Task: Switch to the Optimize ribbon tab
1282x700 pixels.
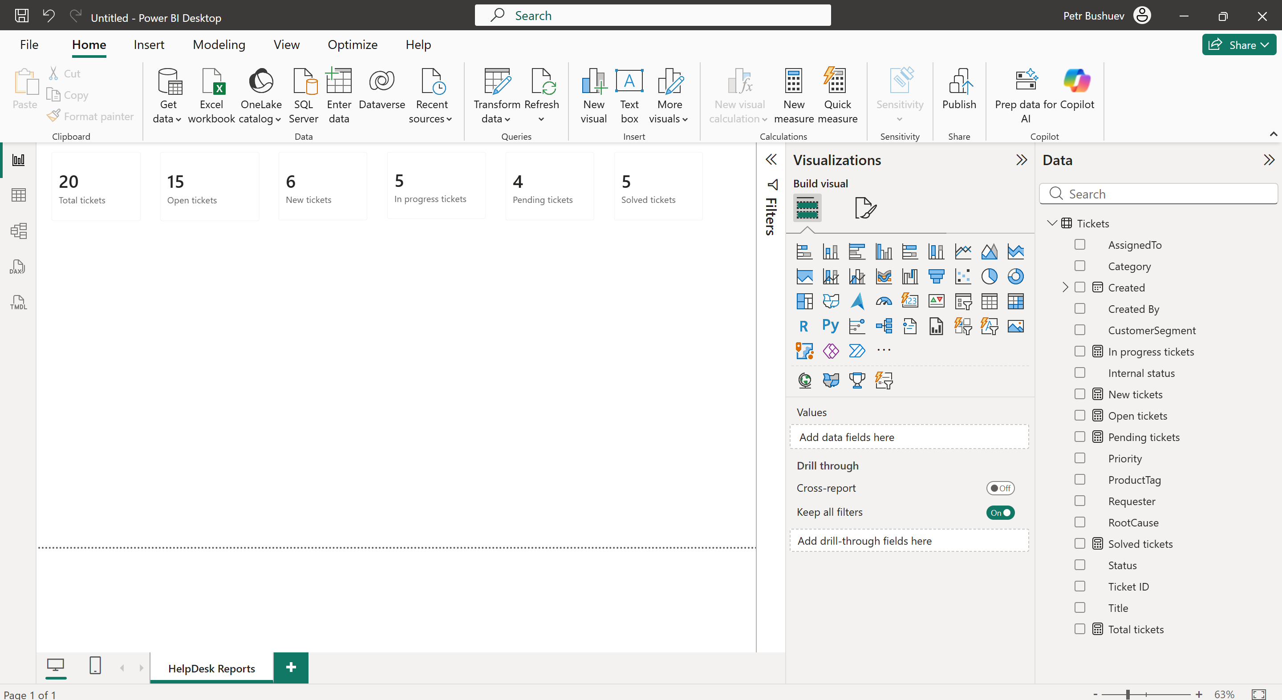Action: point(353,45)
